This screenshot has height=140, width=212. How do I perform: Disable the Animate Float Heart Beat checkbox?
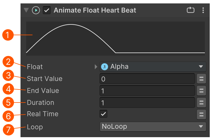[x=47, y=10]
